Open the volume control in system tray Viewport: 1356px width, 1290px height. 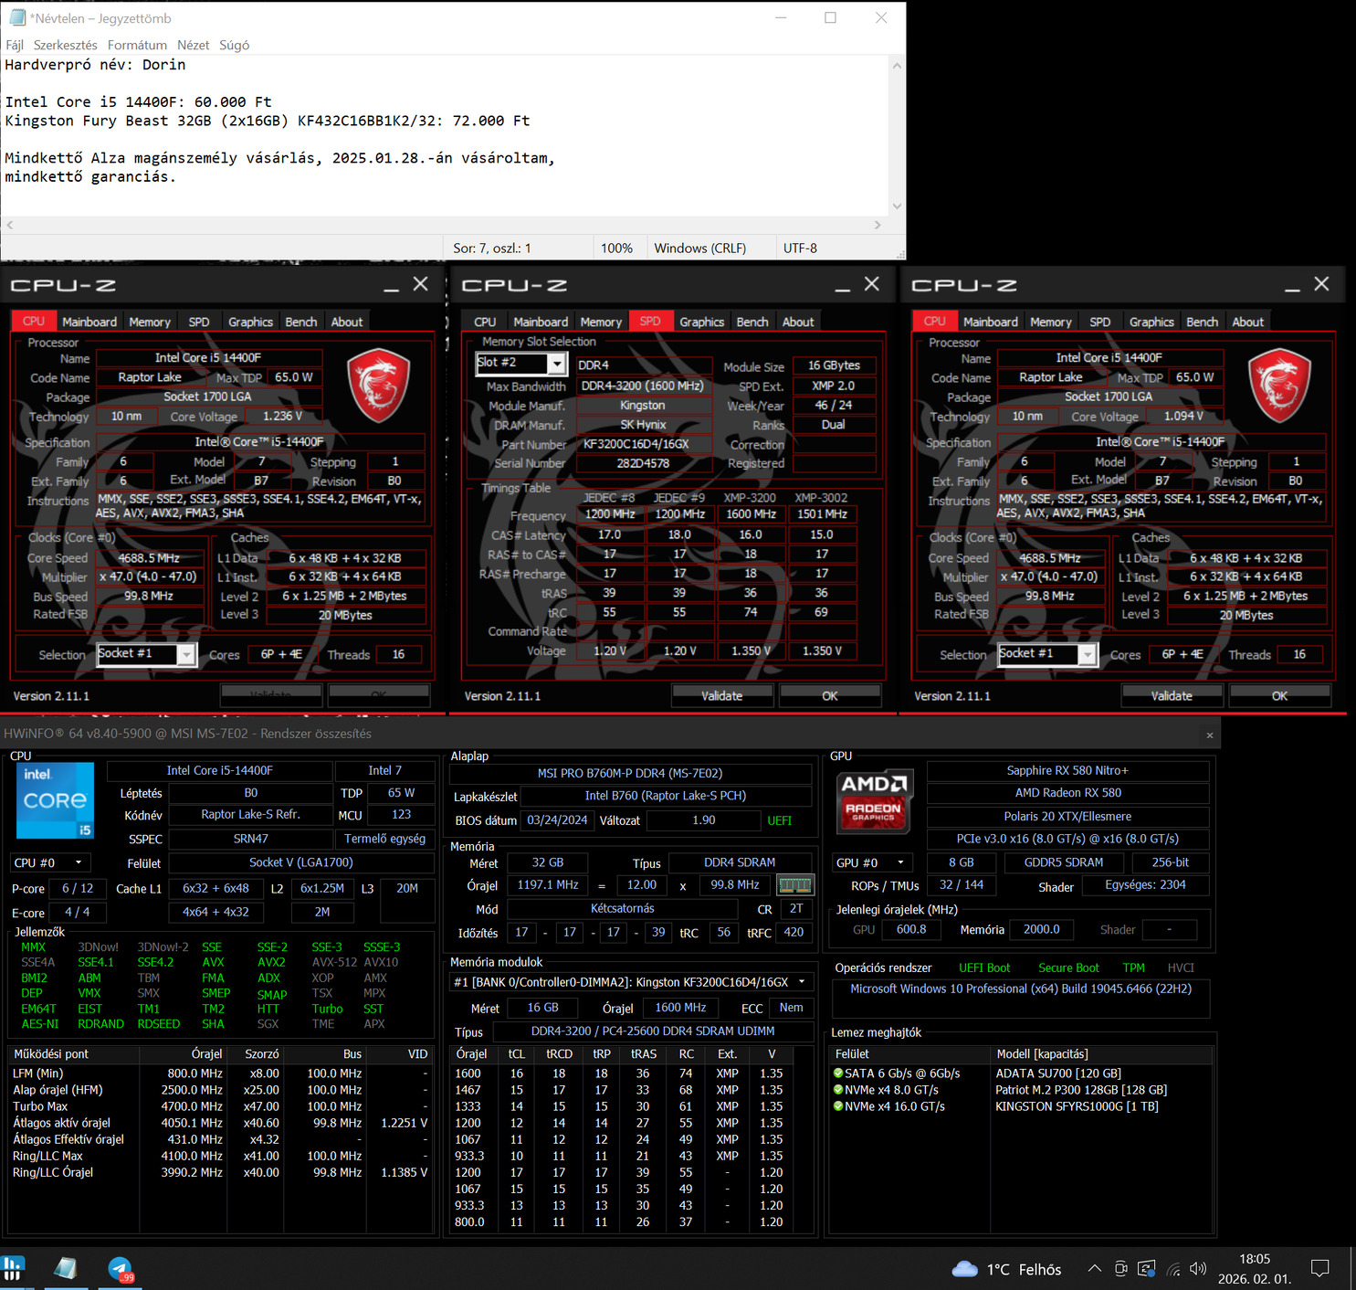point(1199,1269)
